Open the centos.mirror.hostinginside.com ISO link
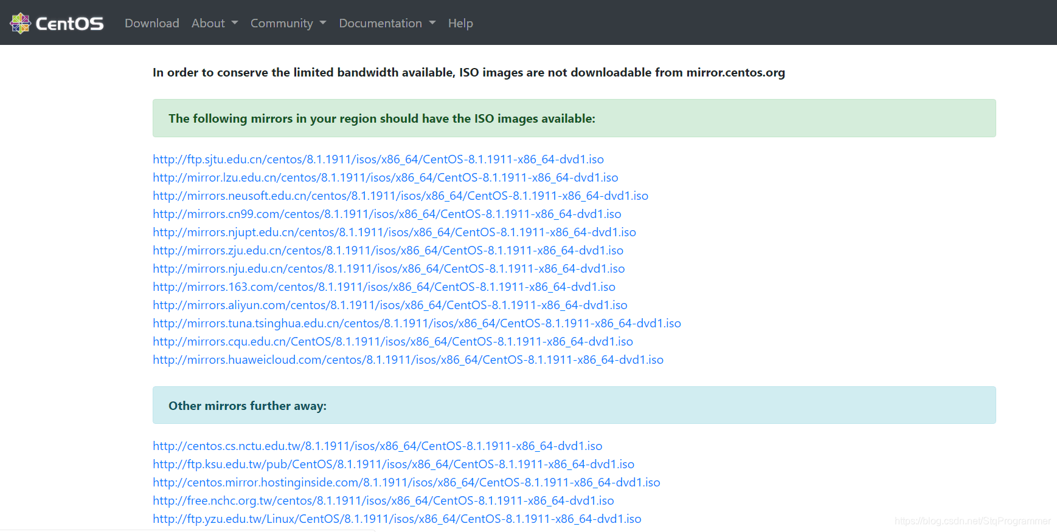Image resolution: width=1057 pixels, height=532 pixels. (x=406, y=482)
